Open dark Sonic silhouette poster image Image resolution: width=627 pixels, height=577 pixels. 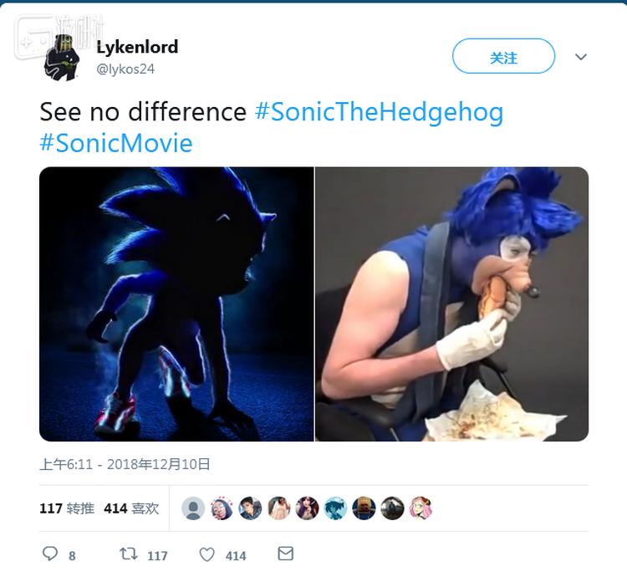(x=176, y=304)
